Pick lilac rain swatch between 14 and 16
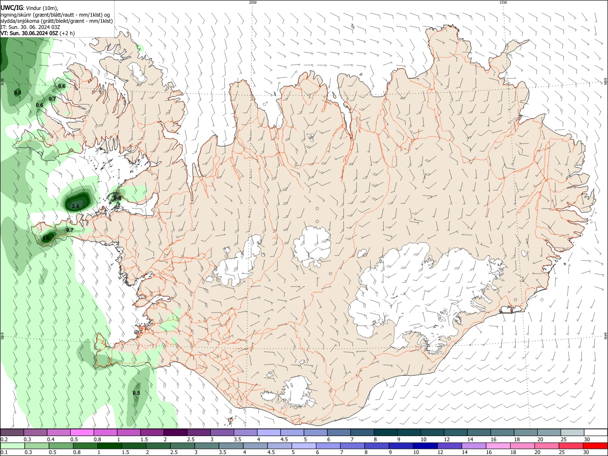The image size is (608, 456). pos(474,446)
